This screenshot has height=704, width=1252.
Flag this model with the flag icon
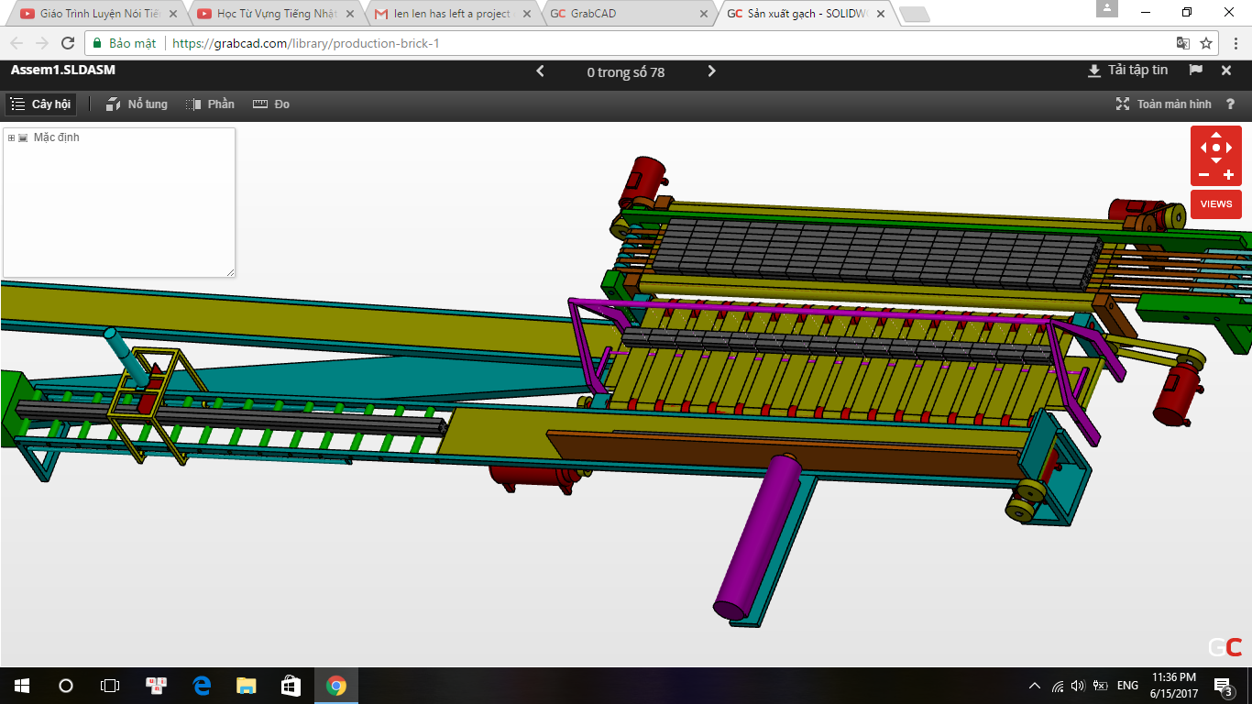coord(1196,71)
